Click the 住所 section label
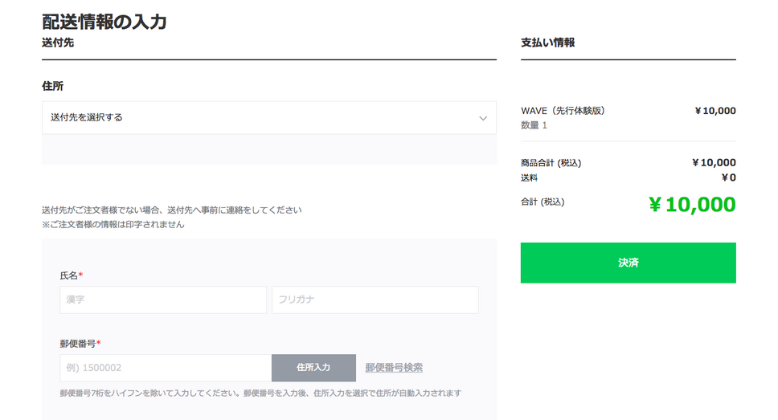 [x=52, y=85]
